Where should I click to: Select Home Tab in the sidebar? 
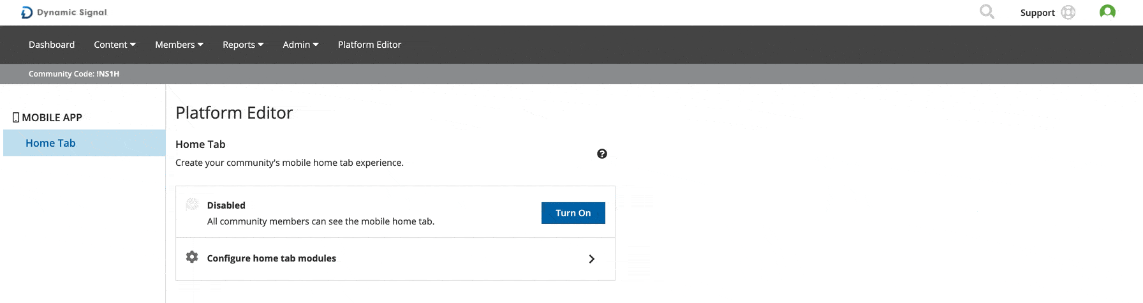coord(84,143)
